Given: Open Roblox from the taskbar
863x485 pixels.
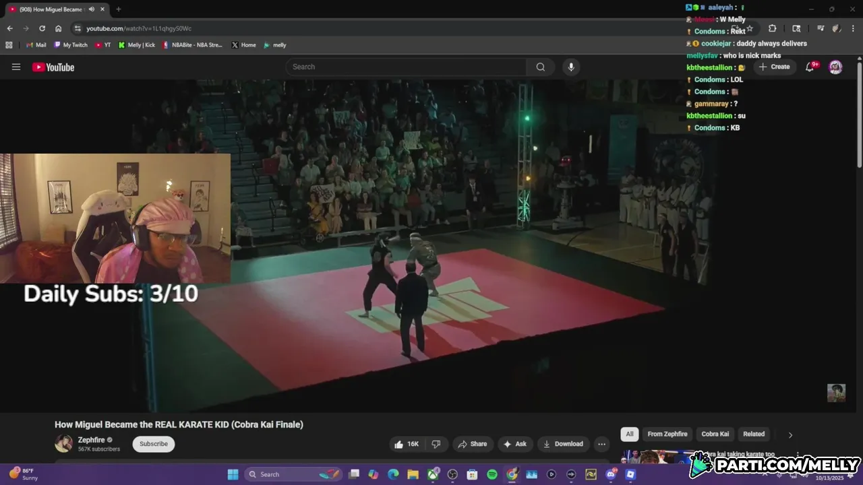Looking at the screenshot, I should (x=630, y=474).
